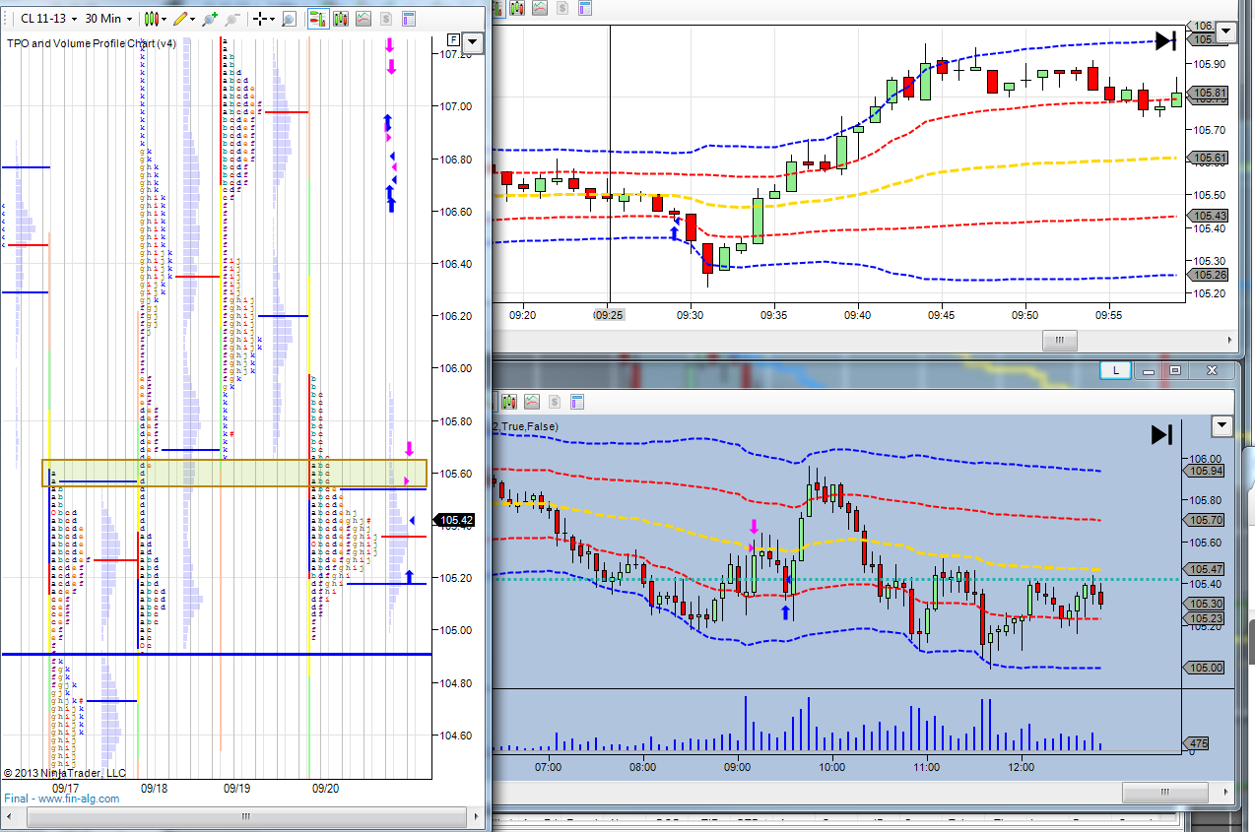Expand dropdown arrow on lower right chart
This screenshot has height=832, width=1255.
click(1222, 425)
